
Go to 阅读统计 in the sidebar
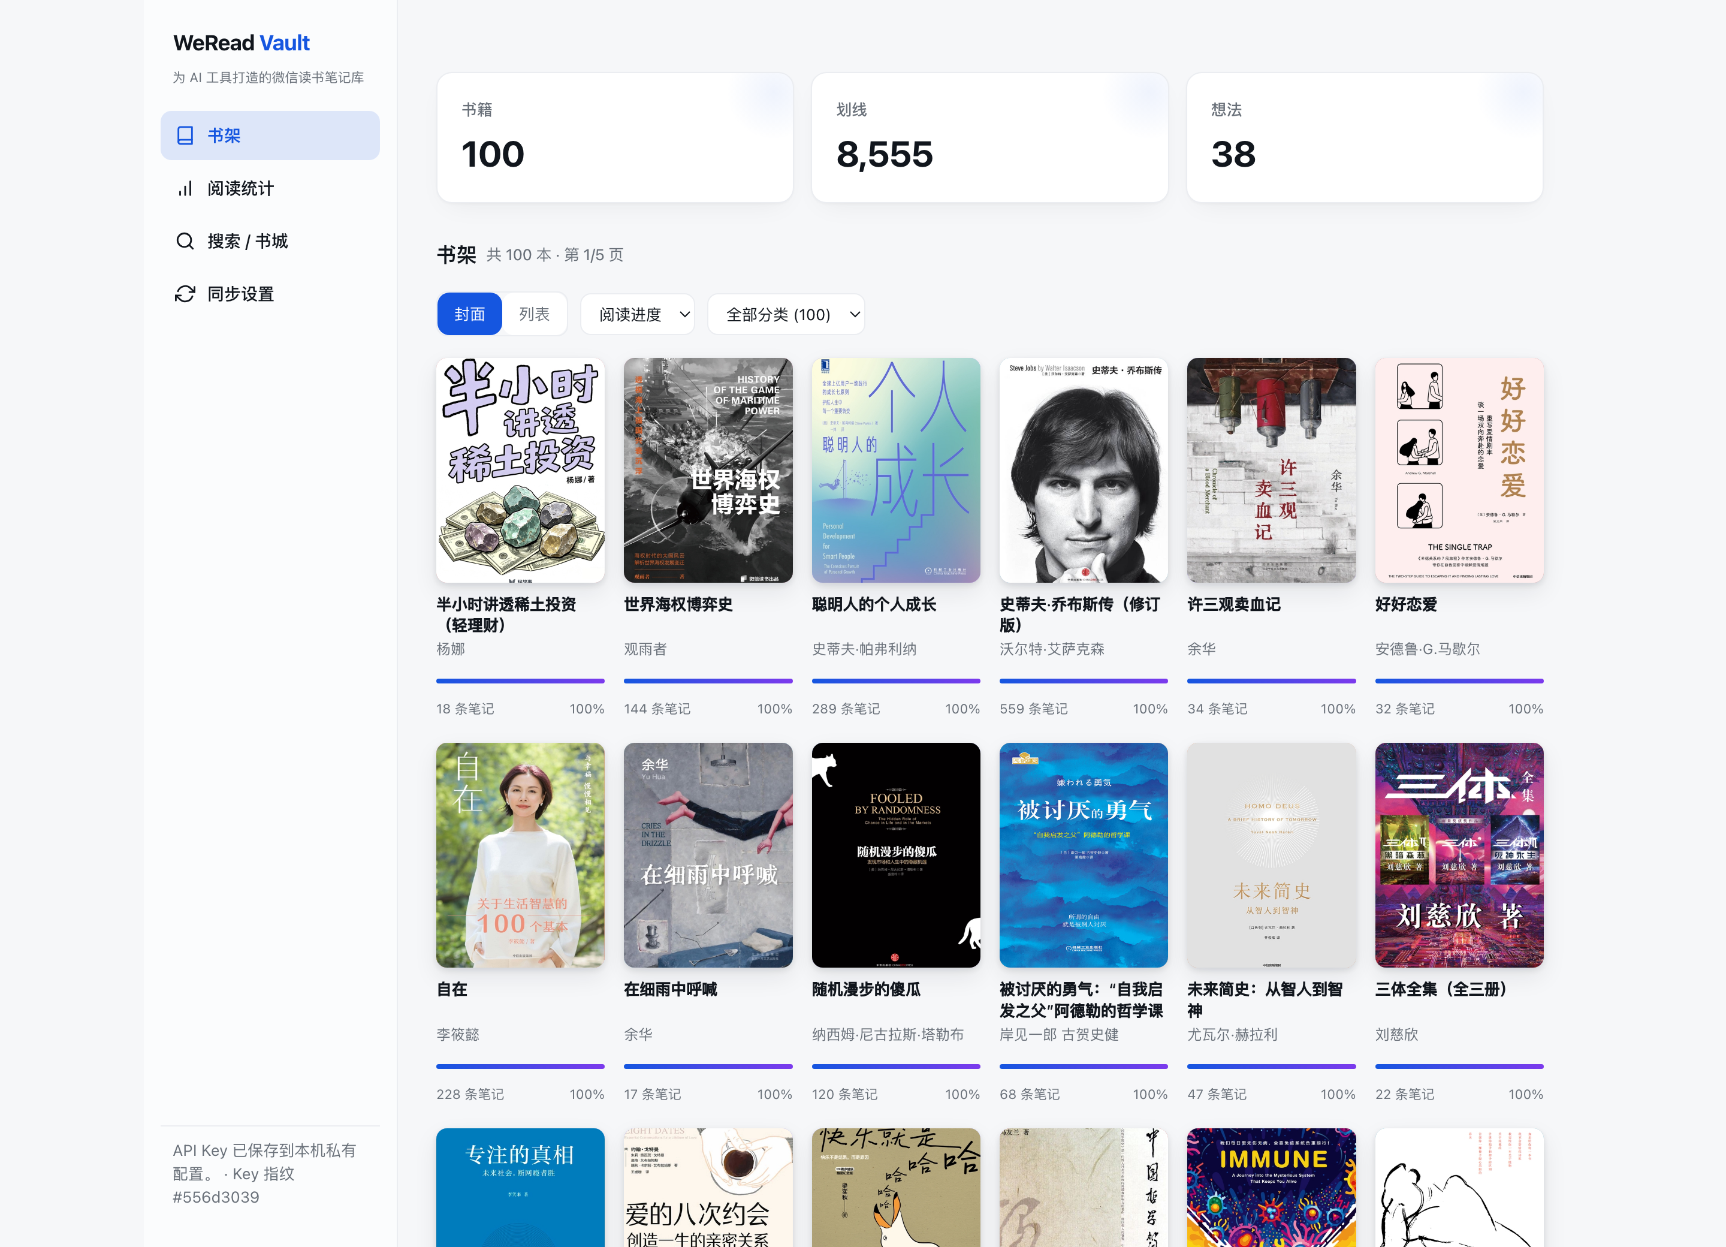pos(270,189)
